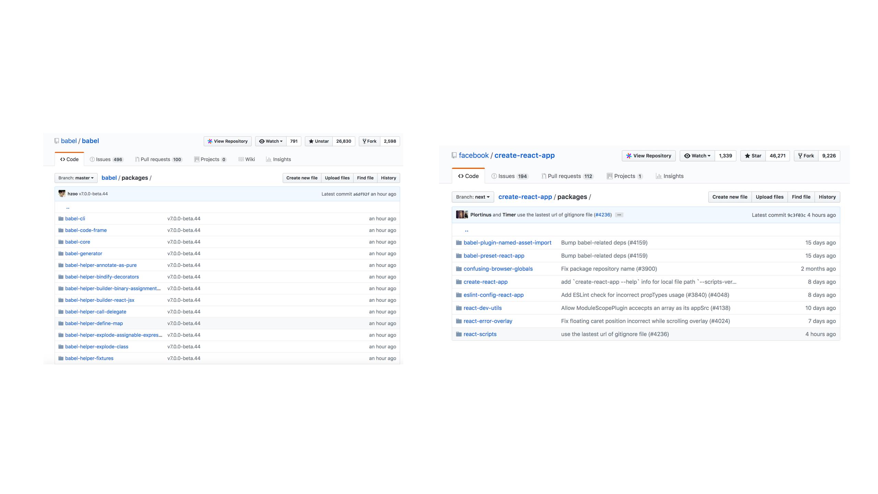Open the #4236 pull request link
Image resolution: width=878 pixels, height=494 pixels.
603,215
